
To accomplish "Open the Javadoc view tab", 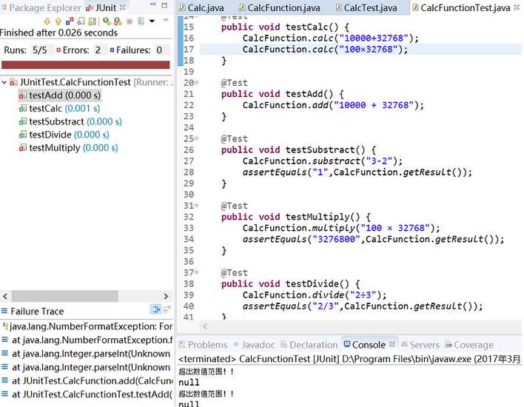I will point(254,345).
